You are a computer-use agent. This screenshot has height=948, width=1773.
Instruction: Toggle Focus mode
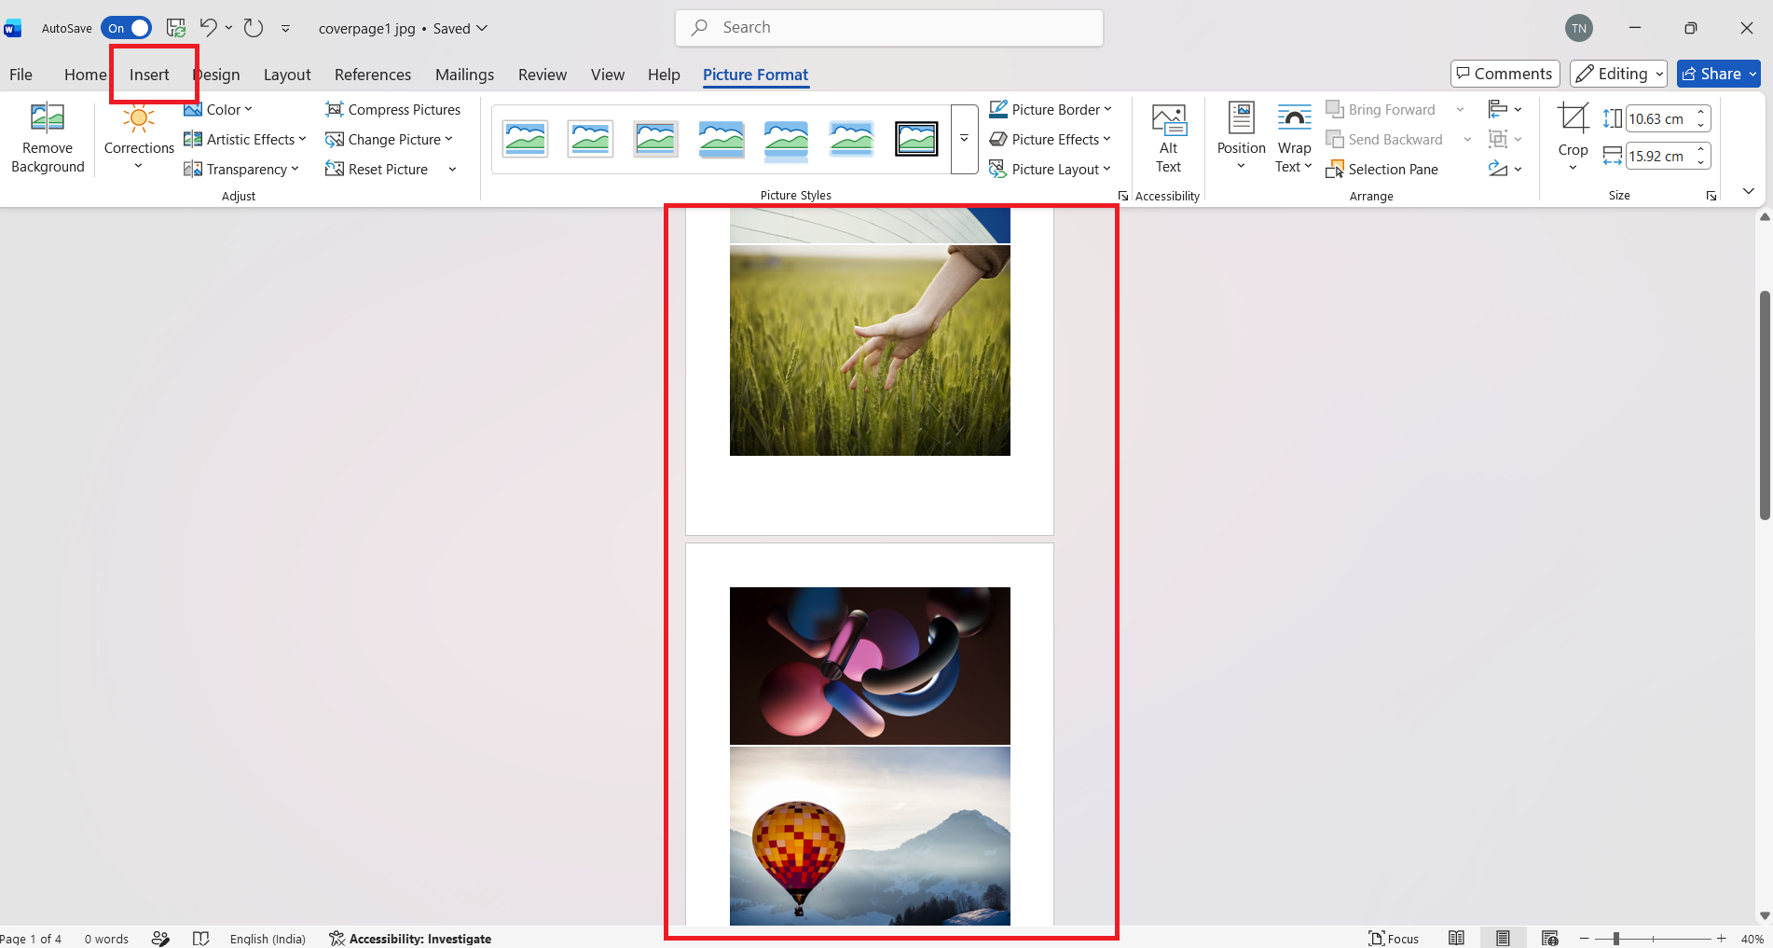click(x=1394, y=939)
